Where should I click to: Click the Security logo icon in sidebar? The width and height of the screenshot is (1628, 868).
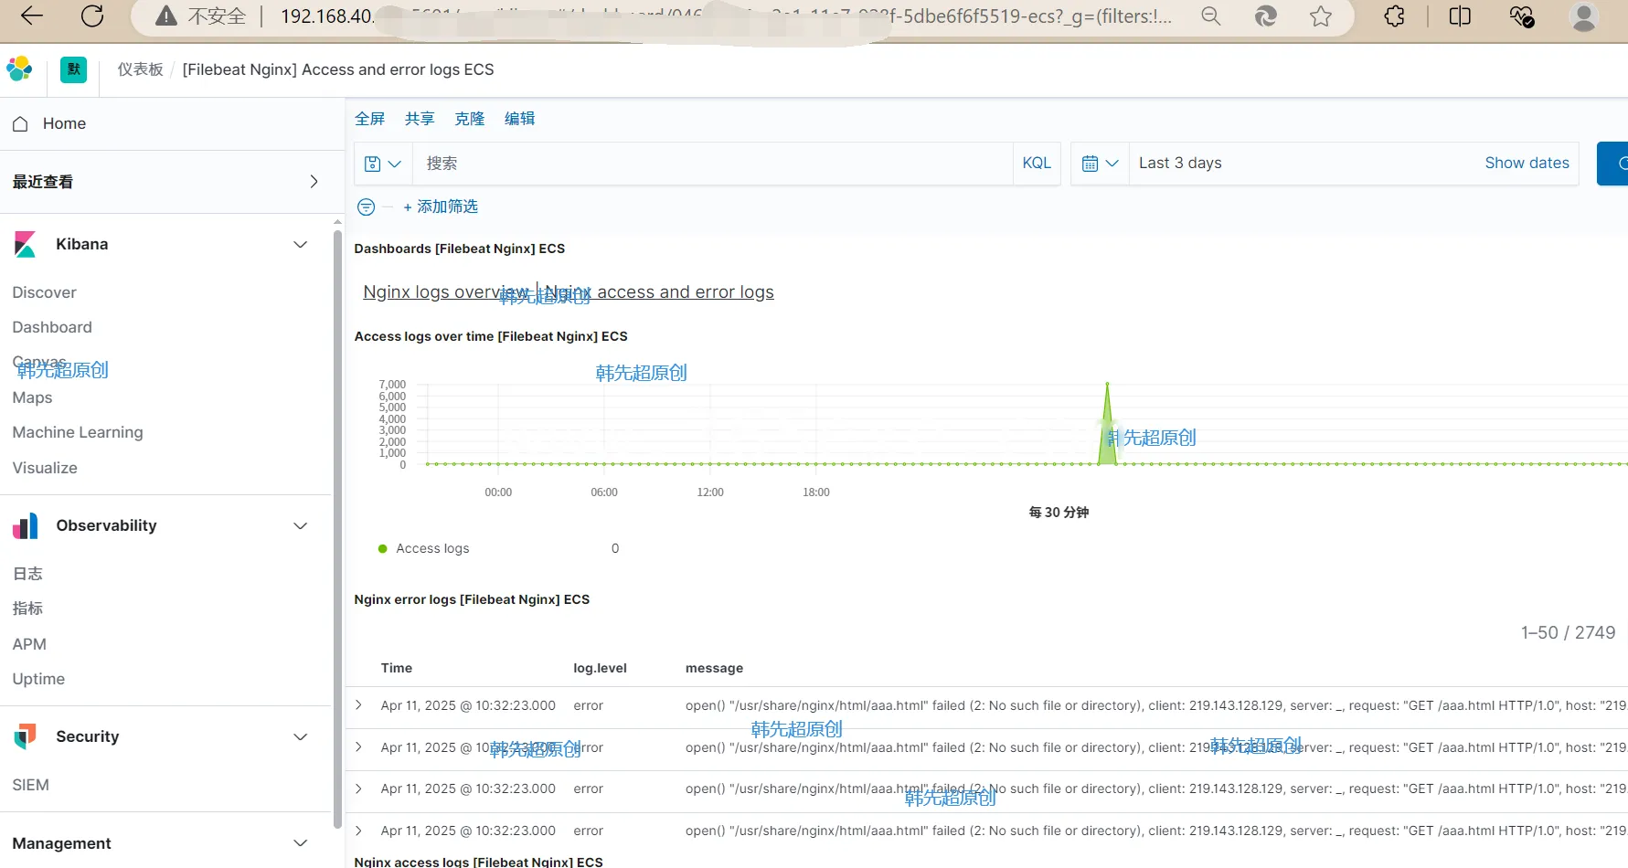coord(26,736)
